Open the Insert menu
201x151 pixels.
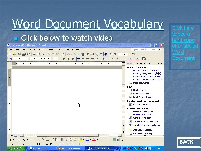pyautogui.click(x=33, y=49)
